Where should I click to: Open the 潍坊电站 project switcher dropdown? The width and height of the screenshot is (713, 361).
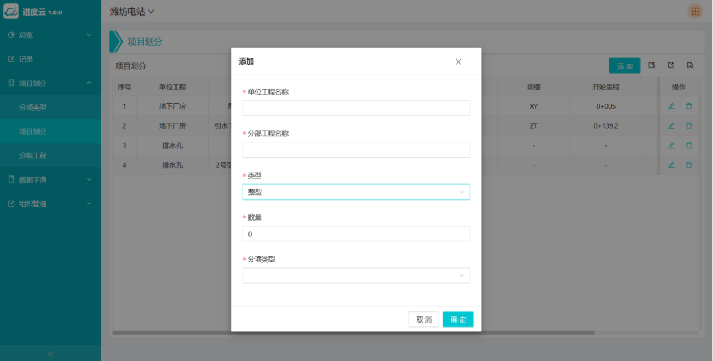click(x=132, y=12)
